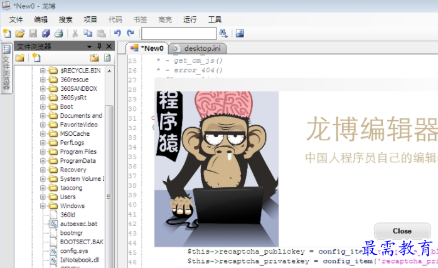Expand the Program Files folder node

[x=43, y=152]
